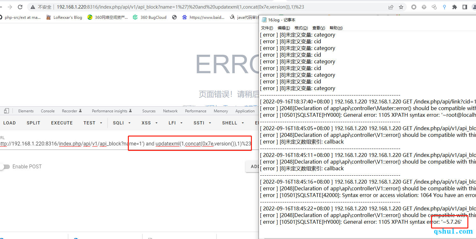Click the HackBar EXECUTE button
Viewport: 476px width, 239px height.
click(x=62, y=123)
